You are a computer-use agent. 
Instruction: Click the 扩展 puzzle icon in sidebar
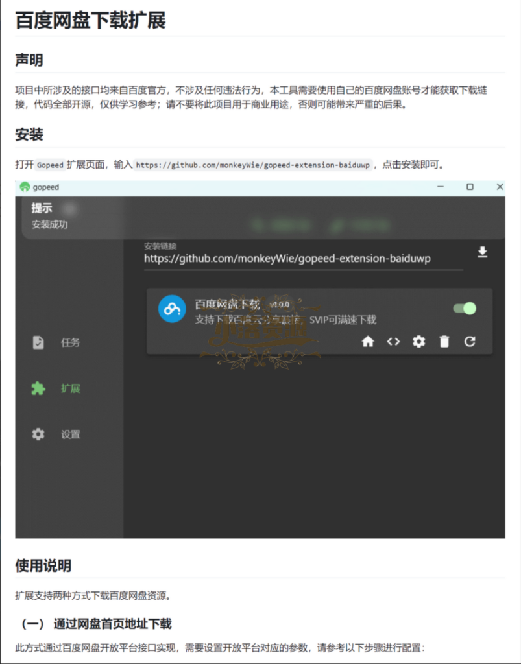[38, 388]
